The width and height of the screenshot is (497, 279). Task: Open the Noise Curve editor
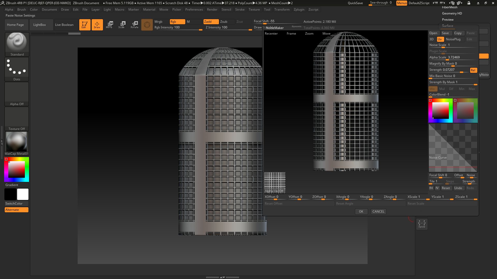[453, 148]
